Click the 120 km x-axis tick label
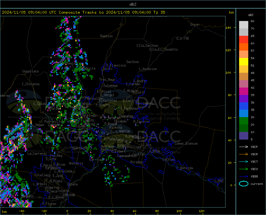This screenshot has width=266, height=215. coord(202,211)
